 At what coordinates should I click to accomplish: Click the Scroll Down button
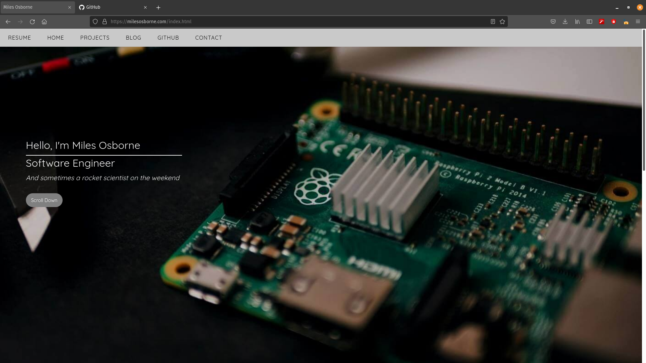(x=44, y=200)
